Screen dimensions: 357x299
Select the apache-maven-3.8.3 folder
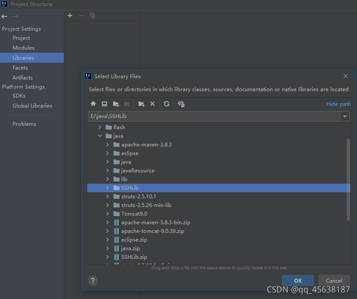218,144
